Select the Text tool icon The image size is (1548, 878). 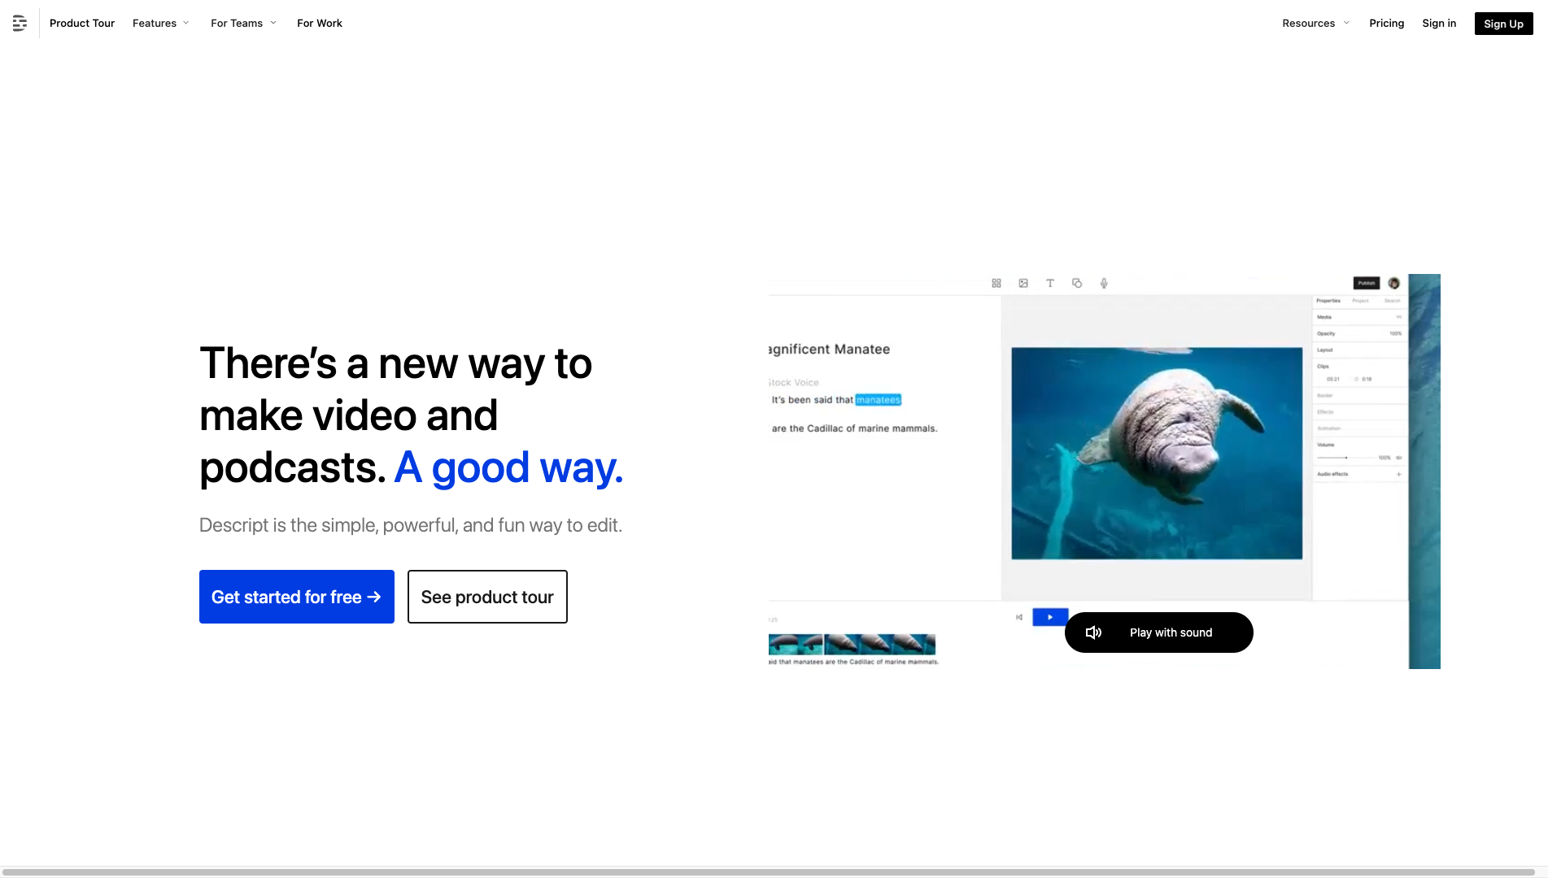1050,284
